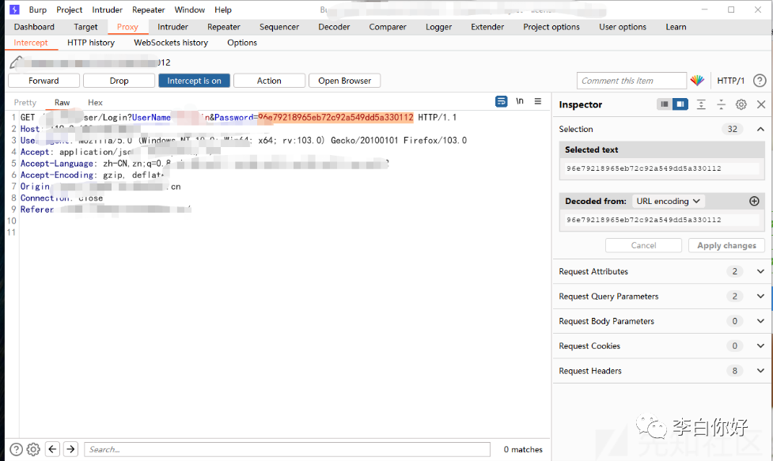Expand Request Body Parameters section
The image size is (773, 461).
click(x=760, y=320)
